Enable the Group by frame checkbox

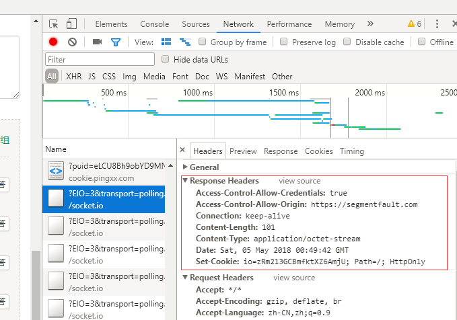click(202, 42)
